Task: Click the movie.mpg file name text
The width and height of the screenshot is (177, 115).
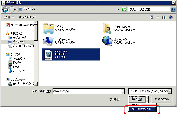Action: [61, 51]
